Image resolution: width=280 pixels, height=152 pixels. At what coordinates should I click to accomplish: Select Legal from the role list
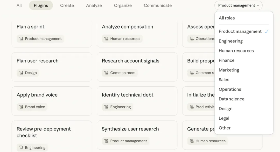[x=244, y=118]
